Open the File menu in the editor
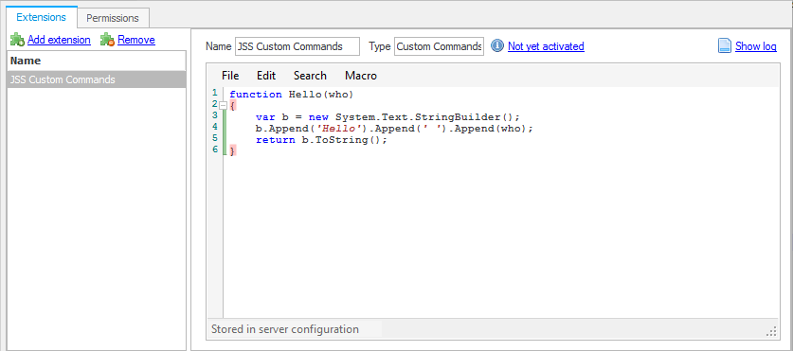The width and height of the screenshot is (793, 351). (230, 76)
